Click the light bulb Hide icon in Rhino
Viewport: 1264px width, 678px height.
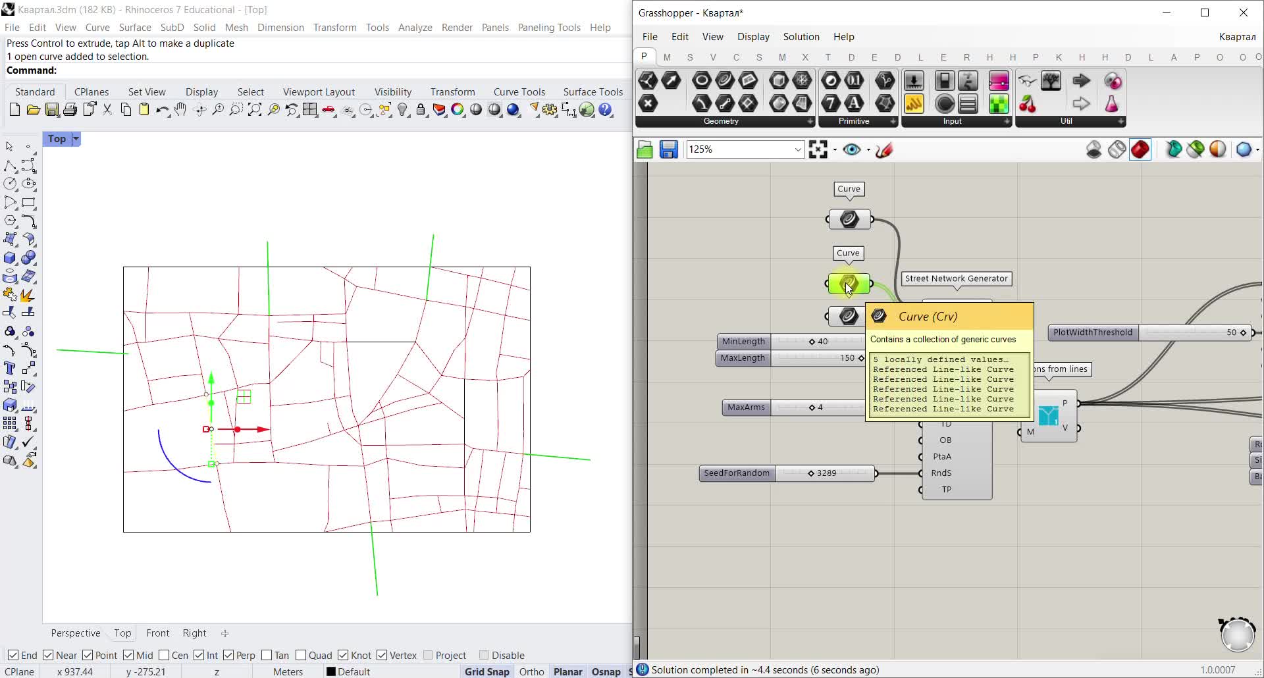pos(403,110)
